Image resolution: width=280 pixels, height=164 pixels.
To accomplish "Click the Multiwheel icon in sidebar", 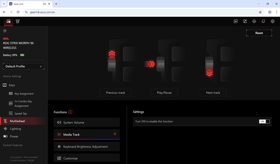I will pos(6,121).
